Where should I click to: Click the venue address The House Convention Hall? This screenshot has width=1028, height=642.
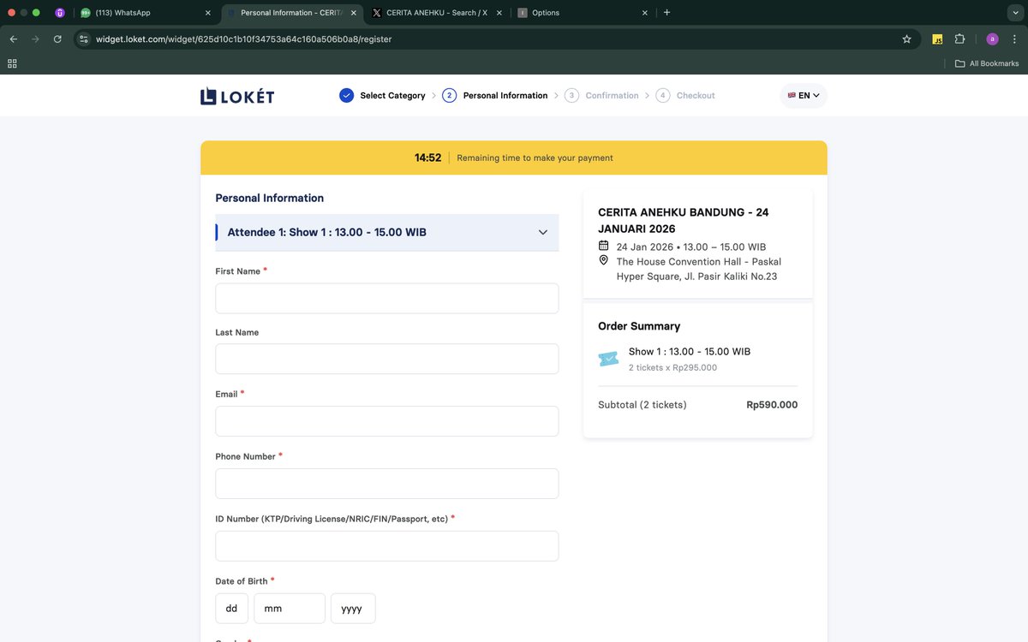(x=699, y=269)
